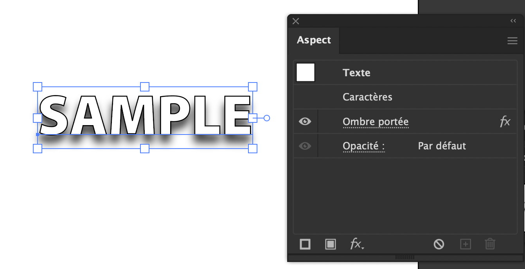This screenshot has width=525, height=269.
Task: Click the Opacité link
Action: pyautogui.click(x=363, y=146)
